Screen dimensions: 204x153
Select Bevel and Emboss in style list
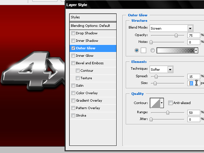tap(90, 63)
